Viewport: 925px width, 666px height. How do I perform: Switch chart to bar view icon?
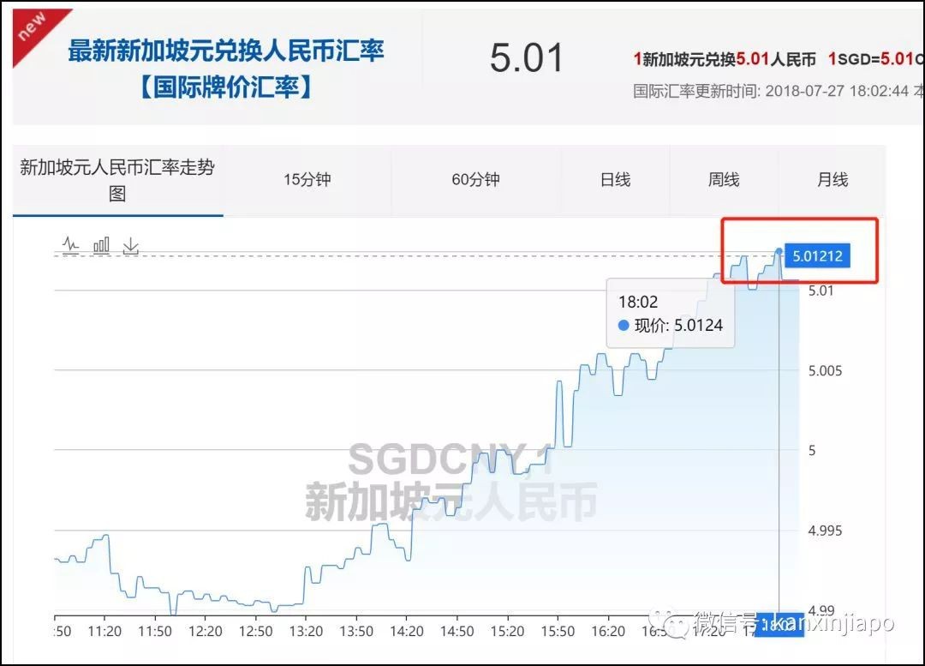tap(101, 246)
